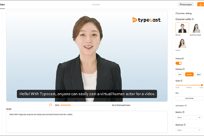Toggle the Display switch off
204x136 pixels.
coord(179,63)
